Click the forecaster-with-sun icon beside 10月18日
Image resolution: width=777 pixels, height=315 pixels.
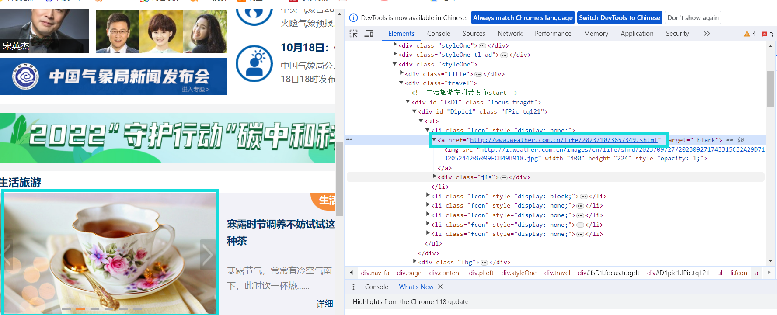(254, 64)
